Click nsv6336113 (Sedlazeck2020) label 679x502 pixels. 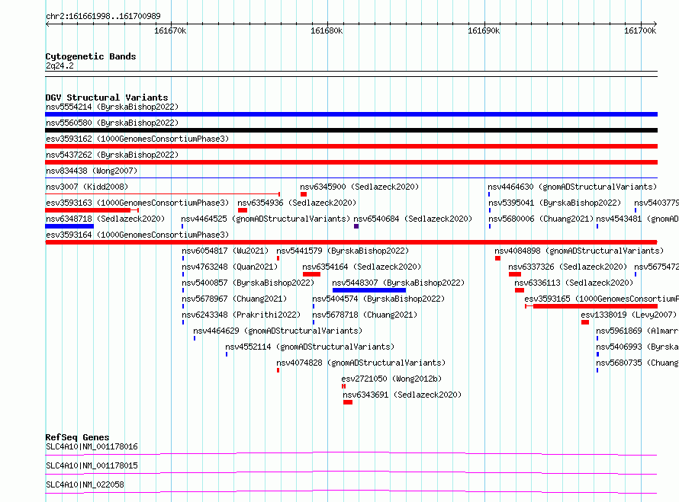click(x=574, y=283)
